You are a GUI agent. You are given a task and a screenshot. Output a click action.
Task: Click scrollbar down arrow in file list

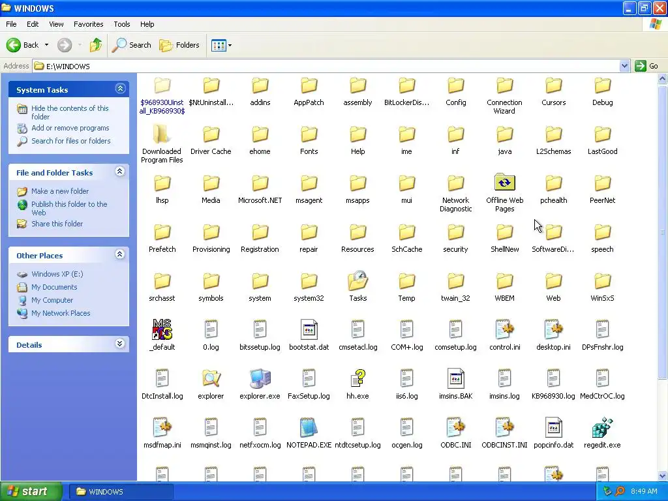point(663,476)
